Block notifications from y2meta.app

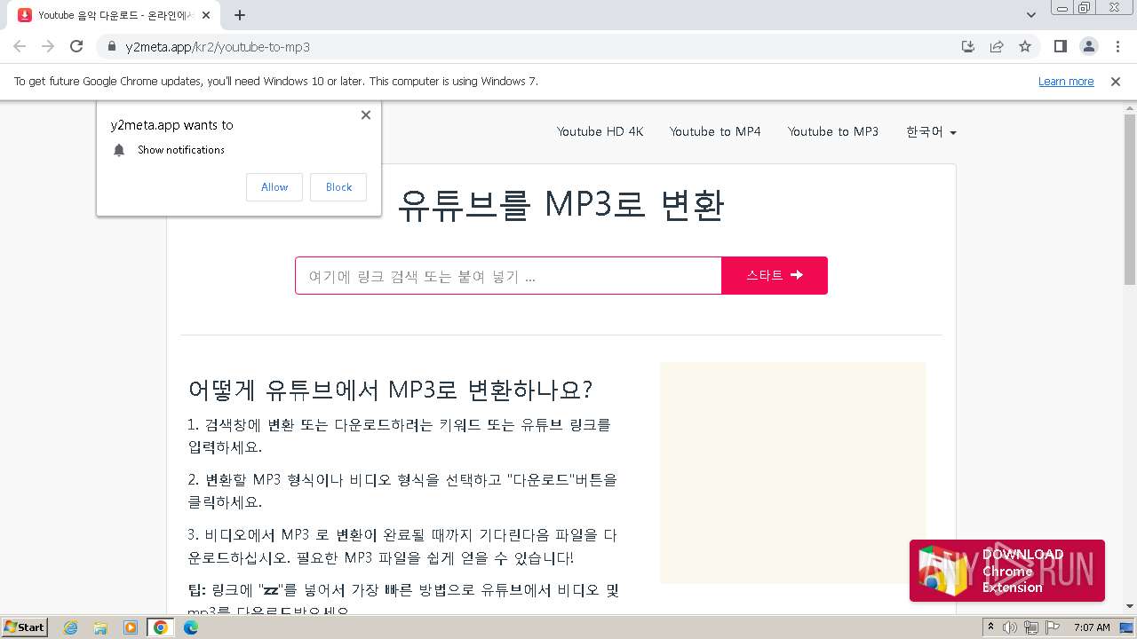pyautogui.click(x=338, y=187)
